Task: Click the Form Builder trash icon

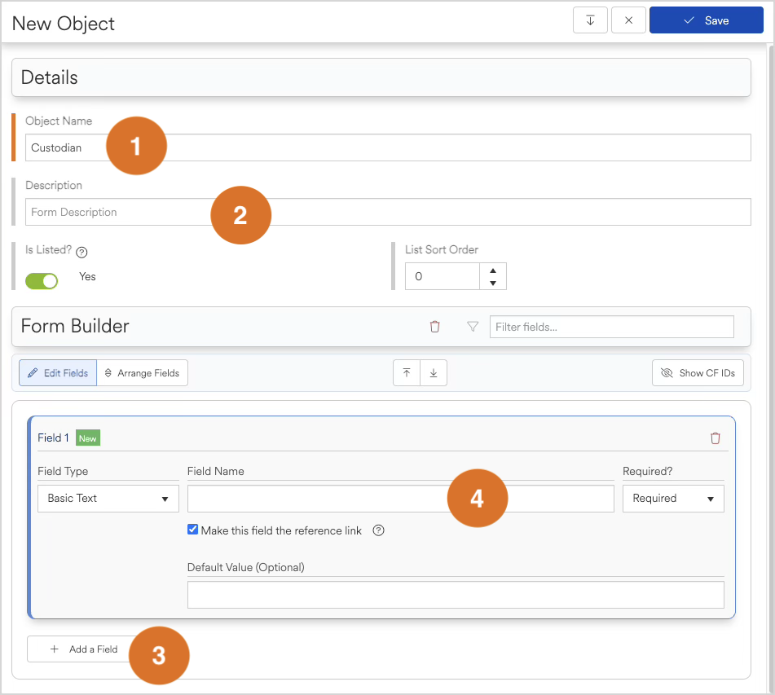Action: point(434,327)
